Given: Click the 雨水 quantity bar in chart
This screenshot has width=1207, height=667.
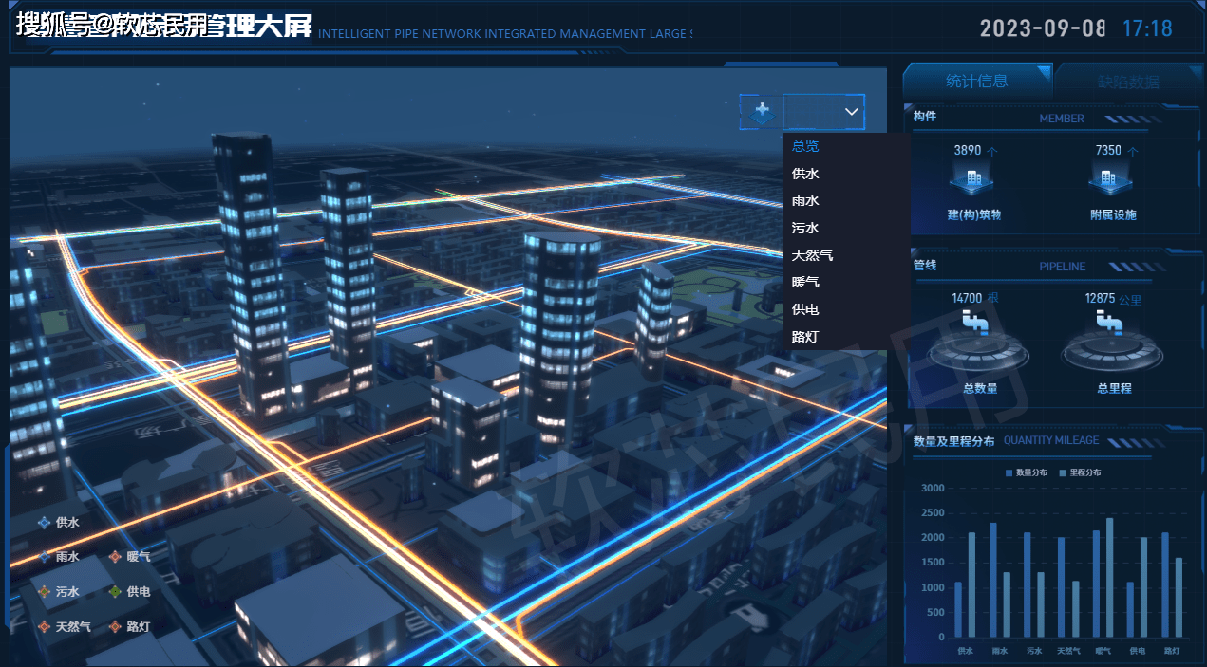Looking at the screenshot, I should point(993,580).
